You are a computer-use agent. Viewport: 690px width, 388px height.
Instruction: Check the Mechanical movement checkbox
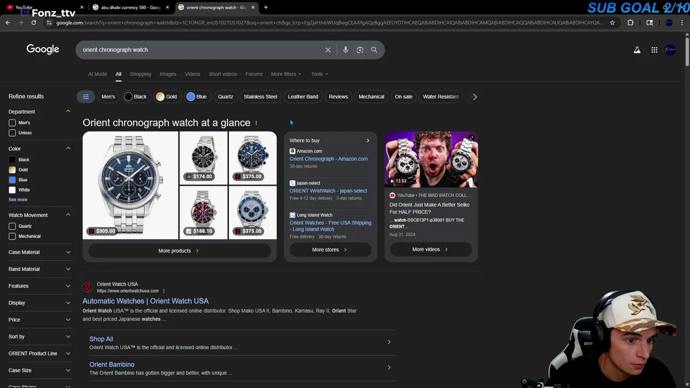tap(12, 236)
